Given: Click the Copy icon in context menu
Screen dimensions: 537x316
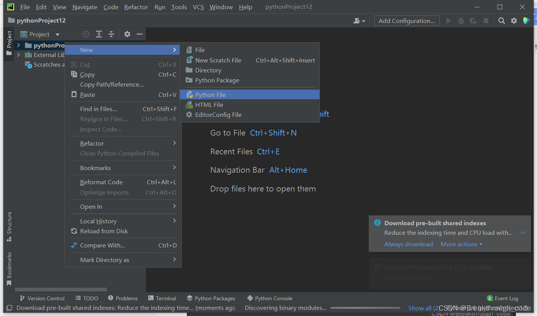Looking at the screenshot, I should pos(74,74).
